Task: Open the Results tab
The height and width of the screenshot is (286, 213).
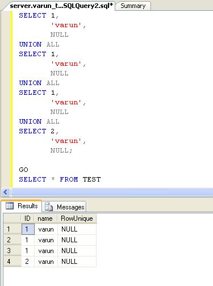Action: coord(22,206)
